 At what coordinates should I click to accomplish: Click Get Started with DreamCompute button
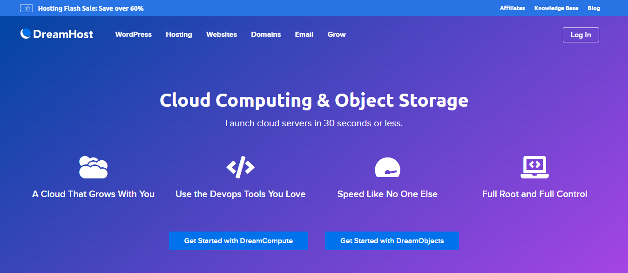(x=238, y=241)
